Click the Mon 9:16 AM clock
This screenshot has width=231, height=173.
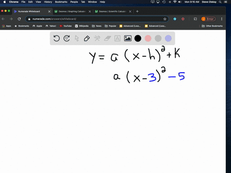click(192, 2)
